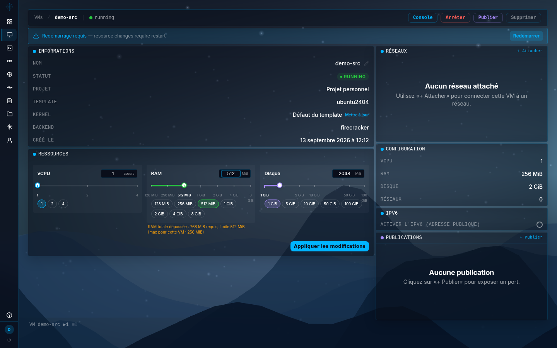Image resolution: width=557 pixels, height=348 pixels.
Task: Click the power logout icon
Action: pos(9,340)
